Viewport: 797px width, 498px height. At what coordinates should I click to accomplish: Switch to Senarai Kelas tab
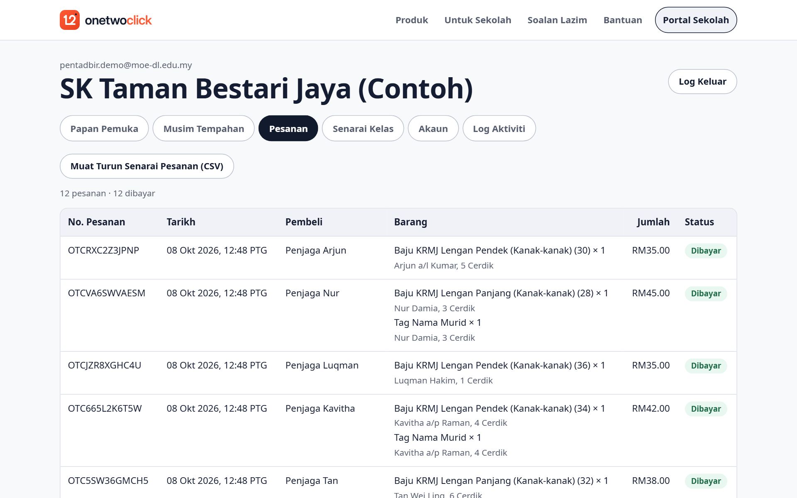click(x=363, y=129)
